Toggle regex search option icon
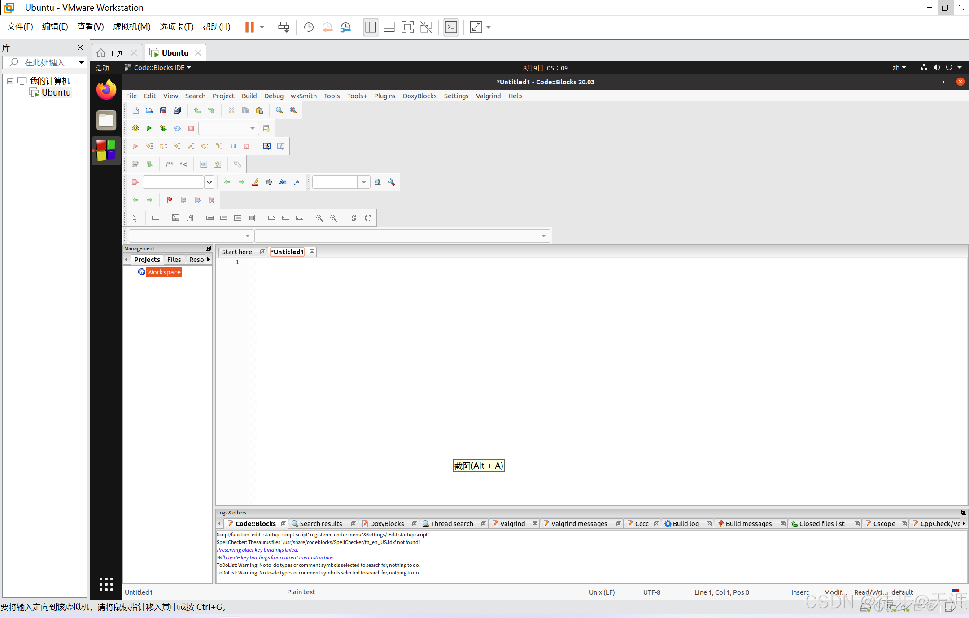The height and width of the screenshot is (618, 969). (x=297, y=182)
